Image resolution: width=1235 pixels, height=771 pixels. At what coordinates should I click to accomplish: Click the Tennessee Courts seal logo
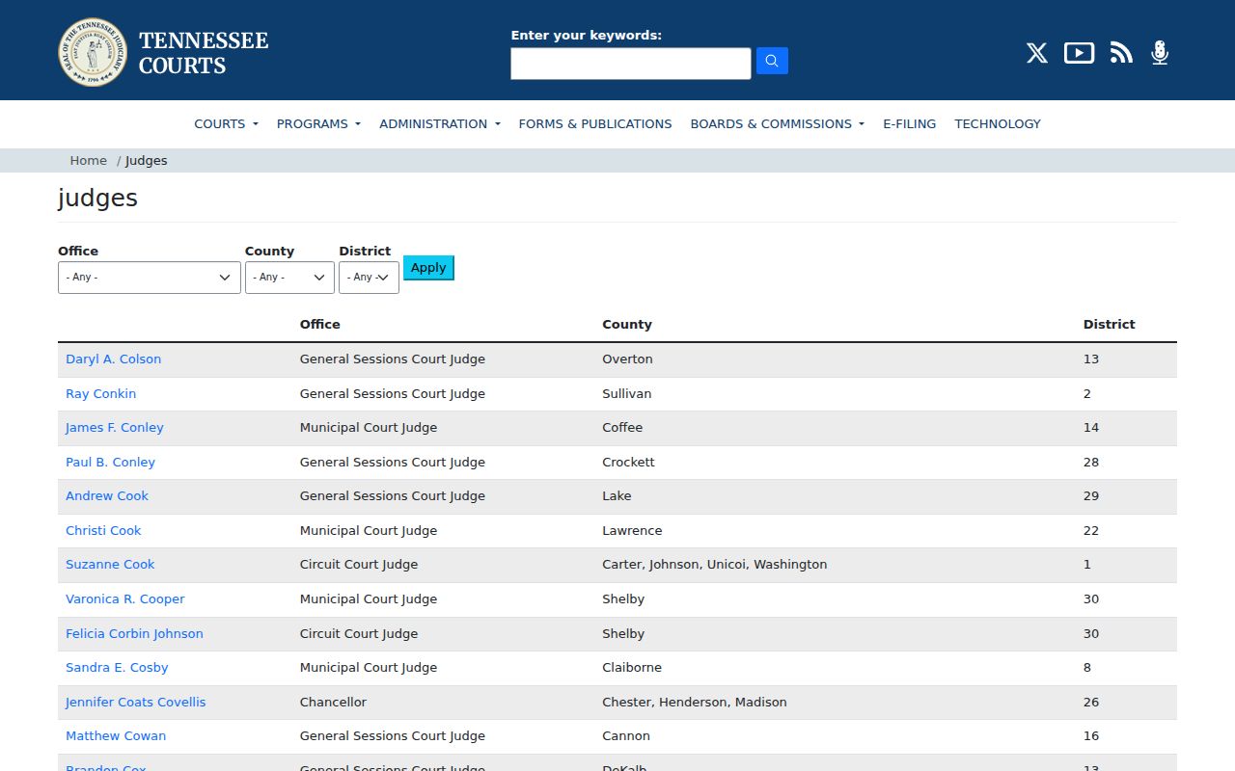[x=93, y=52]
